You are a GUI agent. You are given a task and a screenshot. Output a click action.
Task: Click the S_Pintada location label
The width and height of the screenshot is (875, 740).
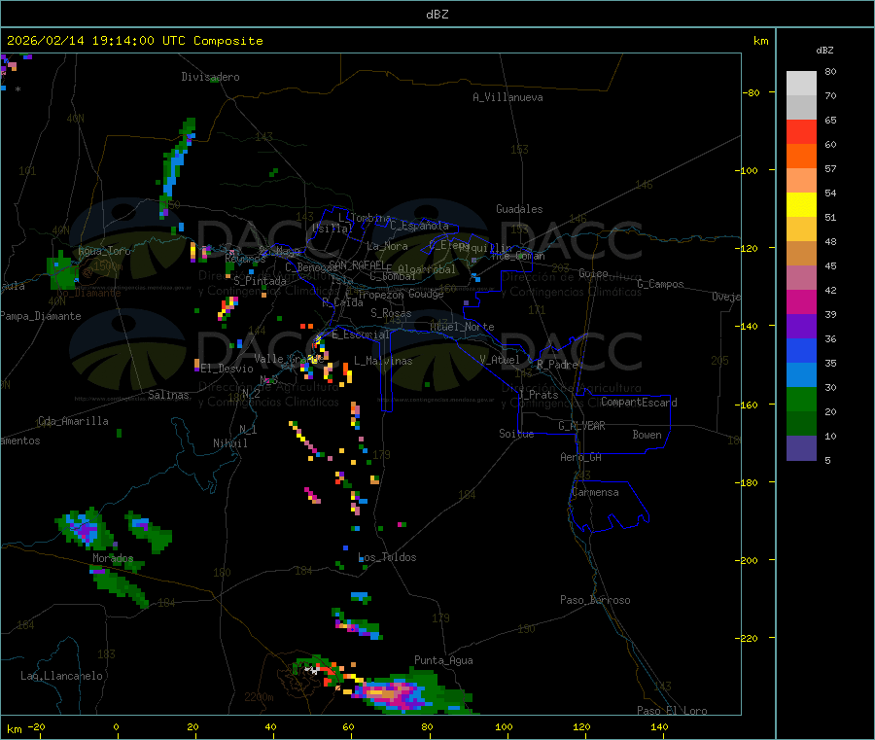(x=260, y=281)
